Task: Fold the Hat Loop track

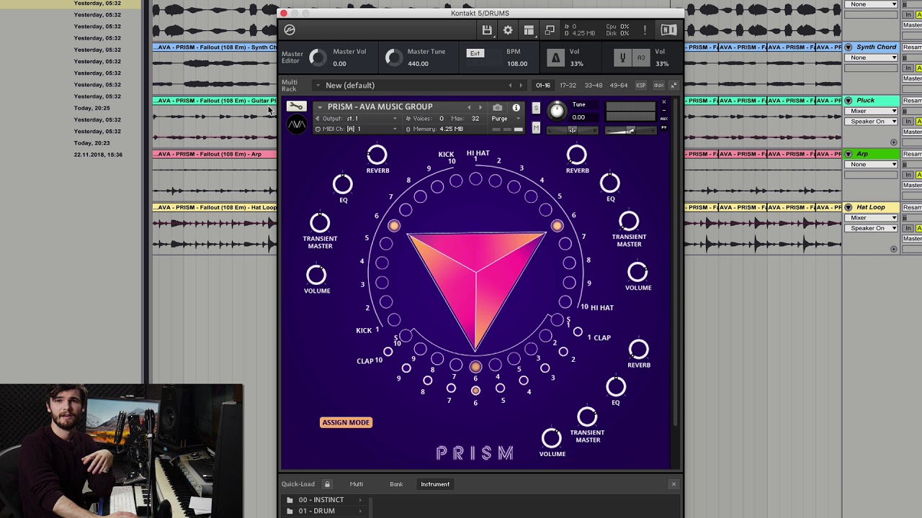Action: pyautogui.click(x=848, y=207)
